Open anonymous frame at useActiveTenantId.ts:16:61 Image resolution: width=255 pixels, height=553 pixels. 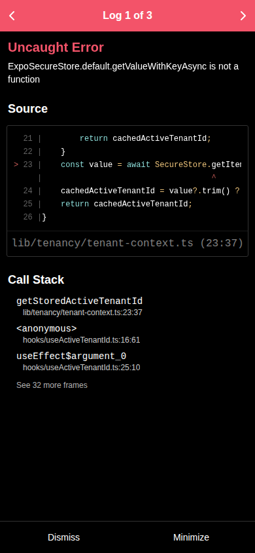click(78, 334)
